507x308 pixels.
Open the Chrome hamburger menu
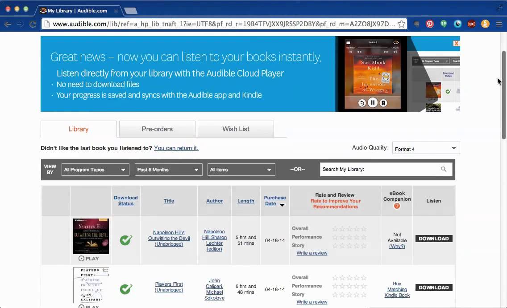pos(499,24)
